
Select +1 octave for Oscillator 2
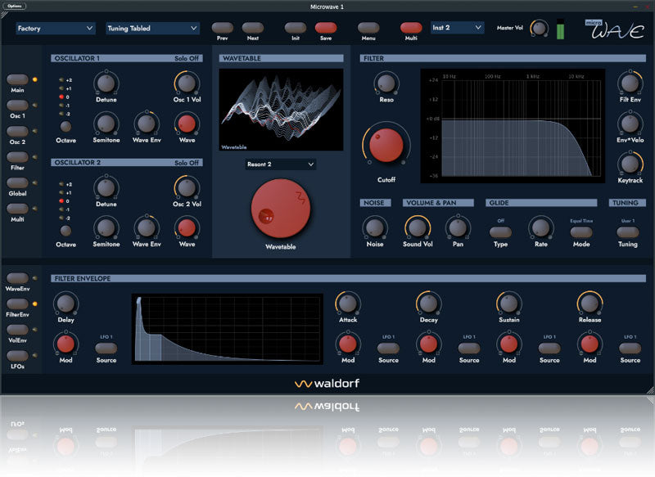[62, 192]
